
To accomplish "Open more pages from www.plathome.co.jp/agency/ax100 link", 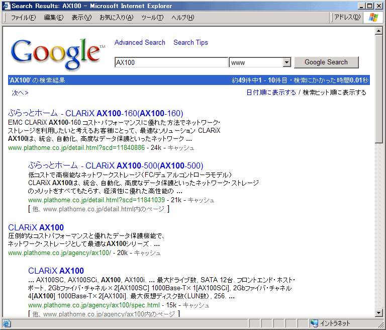I will click(x=104, y=314).
